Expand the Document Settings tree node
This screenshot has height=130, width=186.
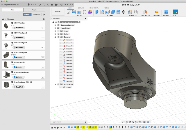[55, 25]
